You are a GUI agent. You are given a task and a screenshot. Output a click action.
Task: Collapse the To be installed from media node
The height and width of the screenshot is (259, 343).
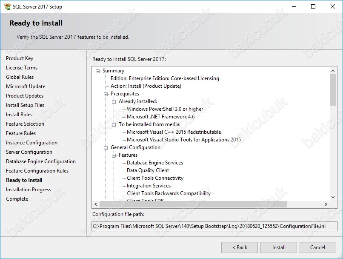114,125
